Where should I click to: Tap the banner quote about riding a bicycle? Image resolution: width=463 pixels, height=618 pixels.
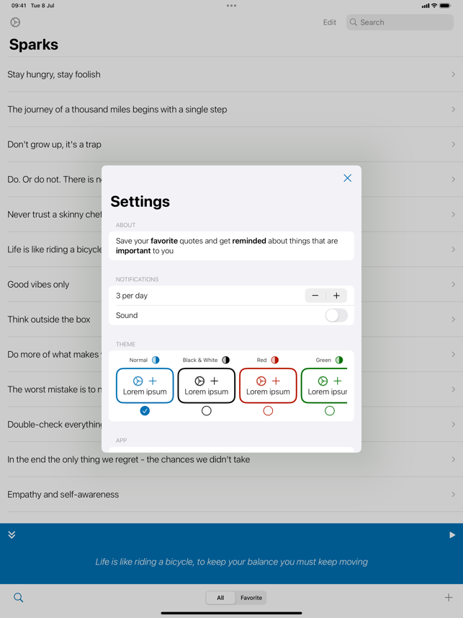coord(232,562)
